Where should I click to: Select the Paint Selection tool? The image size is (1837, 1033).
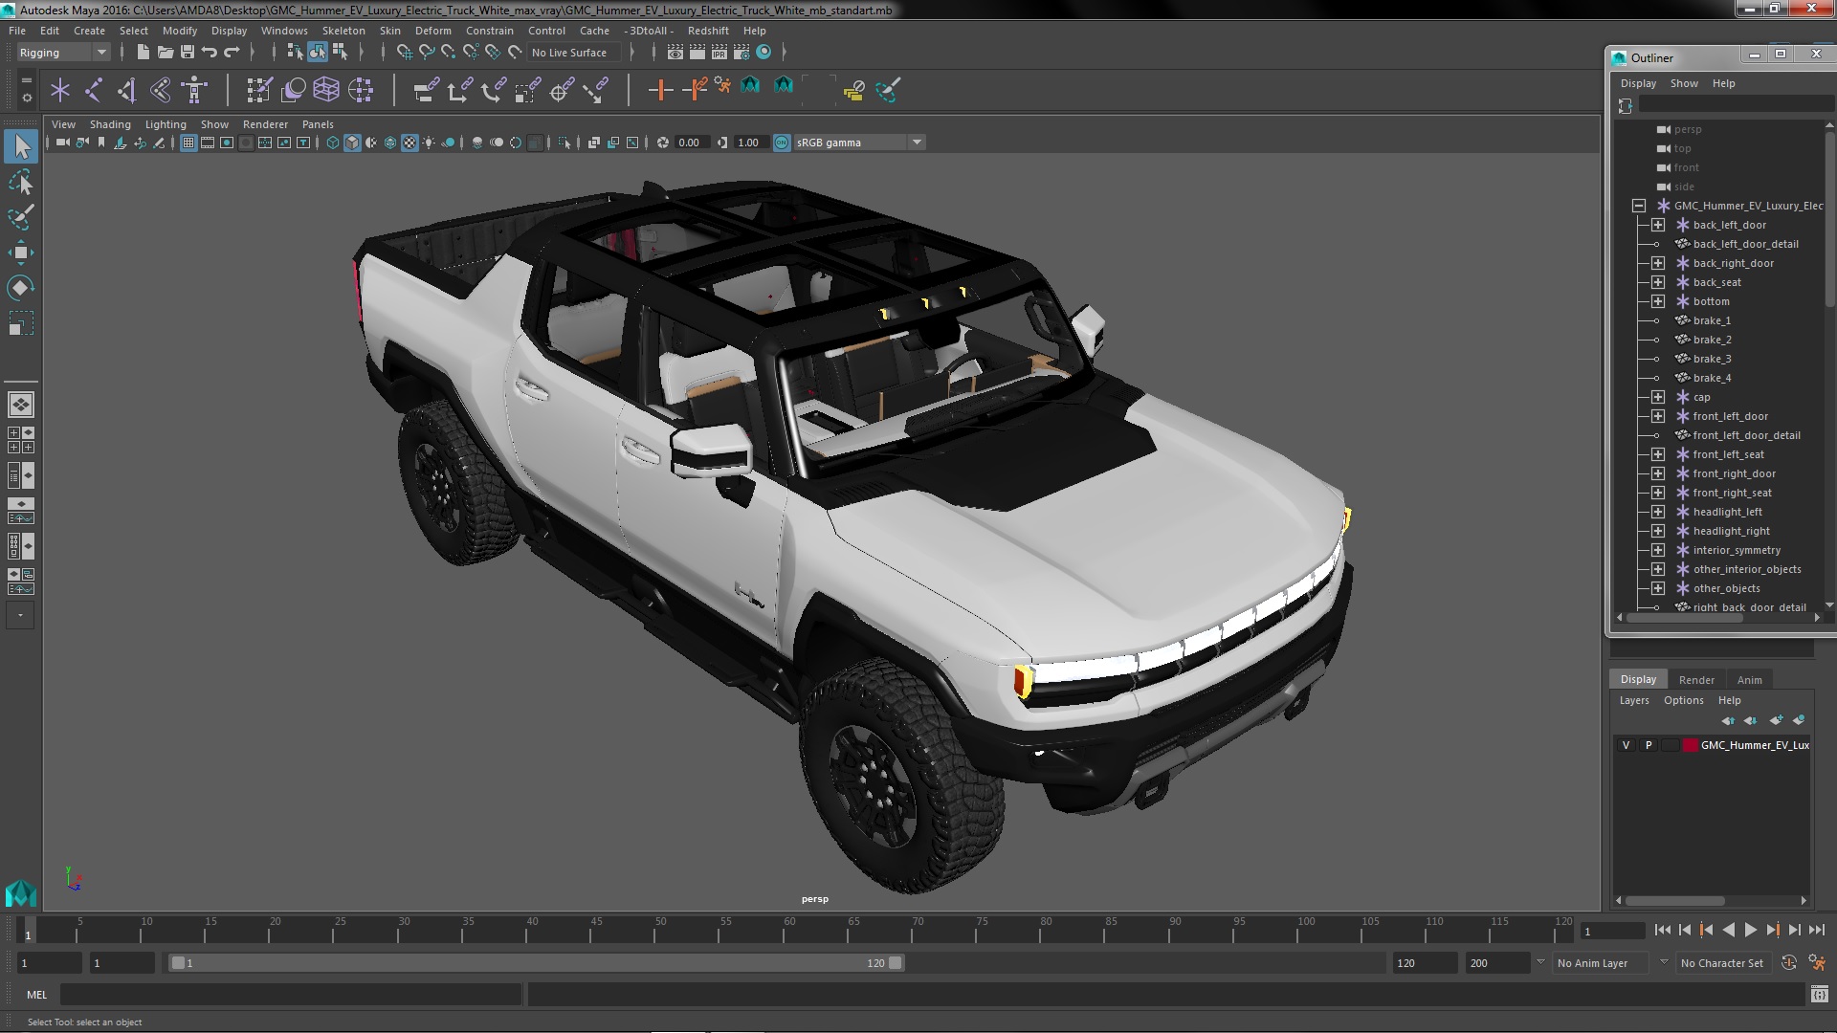[20, 217]
